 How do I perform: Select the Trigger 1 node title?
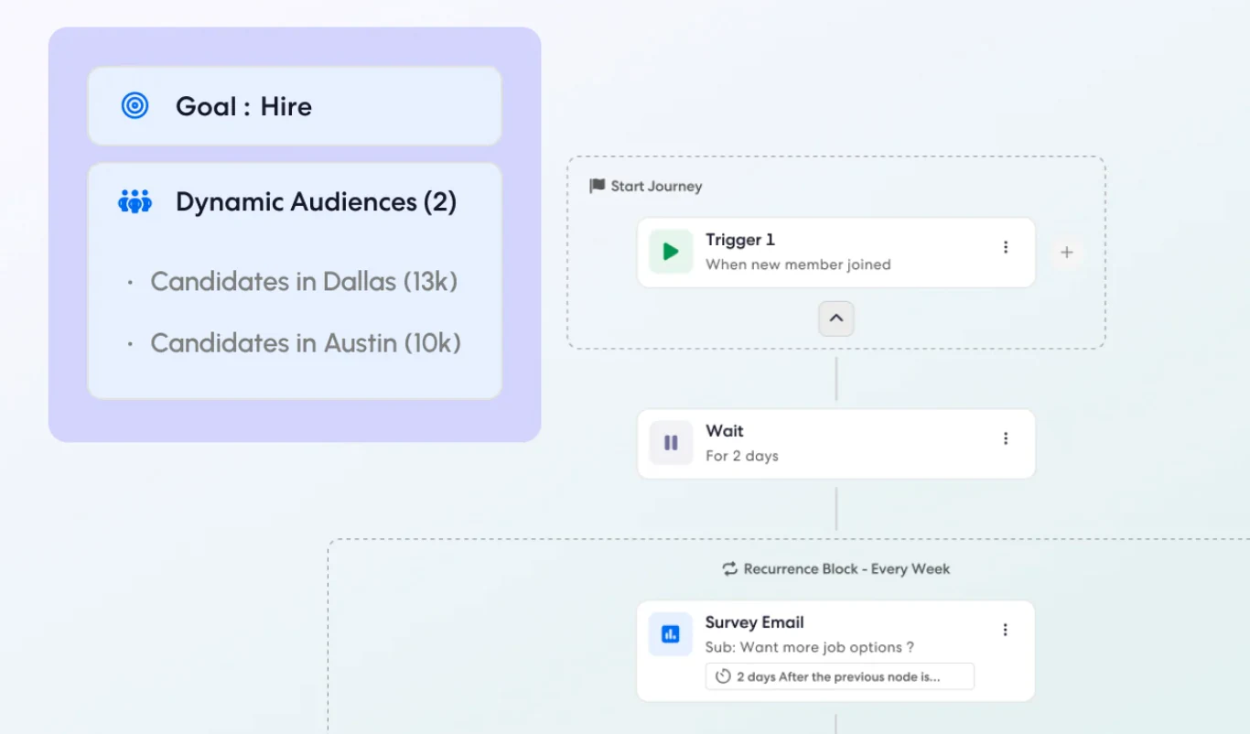tap(740, 240)
